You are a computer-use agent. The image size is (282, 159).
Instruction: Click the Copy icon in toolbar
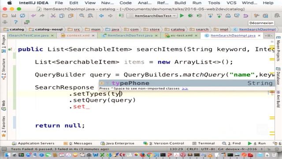point(62,16)
